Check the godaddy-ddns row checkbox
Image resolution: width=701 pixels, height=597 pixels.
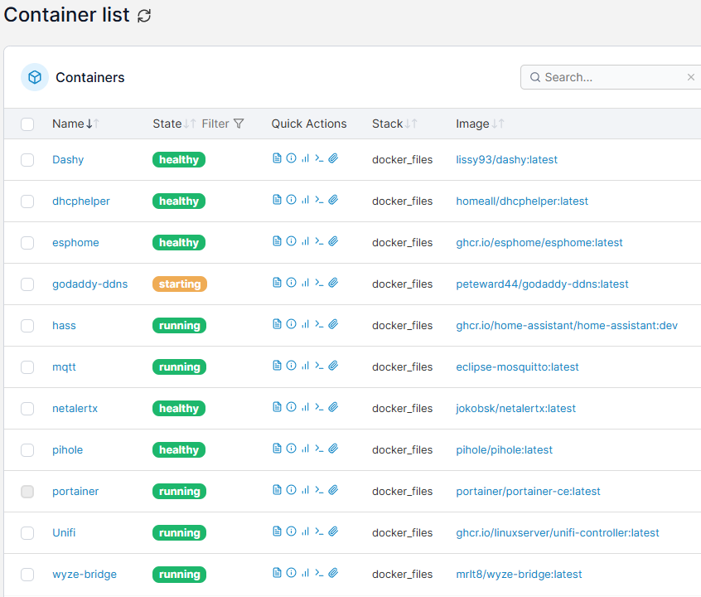[27, 284]
